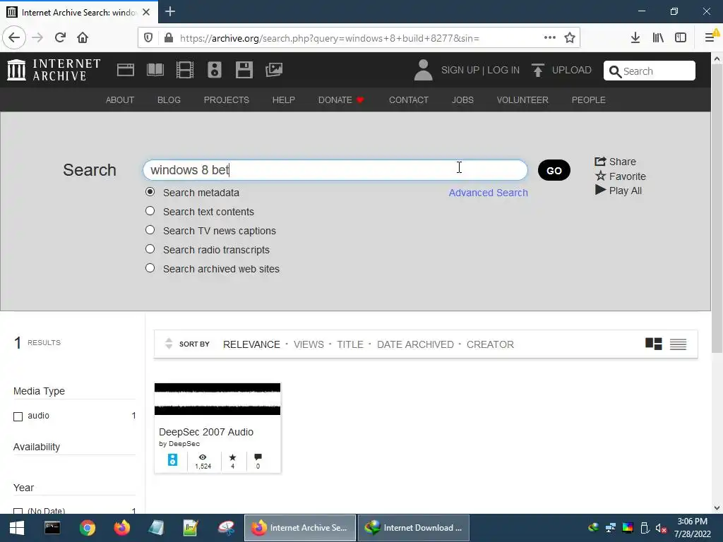This screenshot has width=723, height=542.
Task: Click the Internet Archive logo
Action: click(x=54, y=70)
